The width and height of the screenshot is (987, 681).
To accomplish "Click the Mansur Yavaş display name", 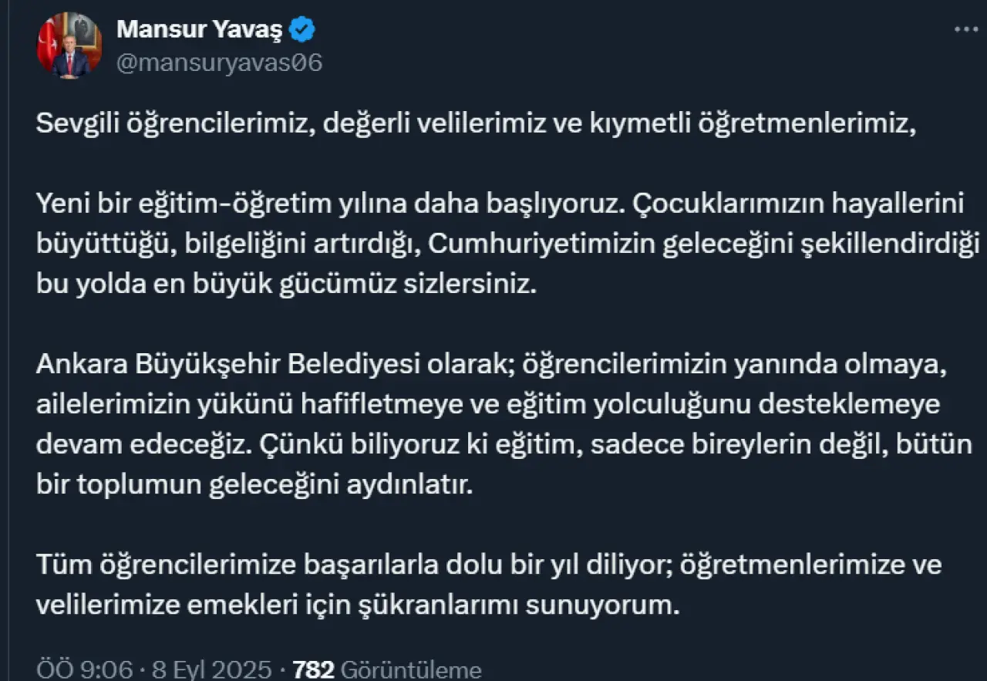I will click(x=200, y=30).
